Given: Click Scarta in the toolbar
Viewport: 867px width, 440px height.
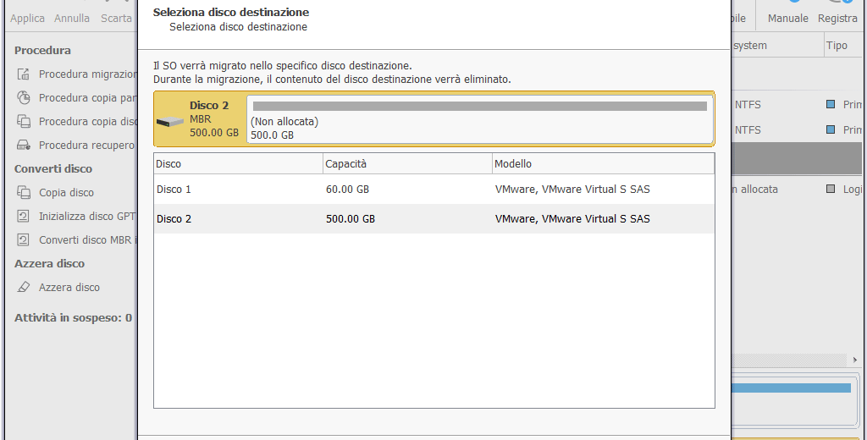Looking at the screenshot, I should coord(116,19).
